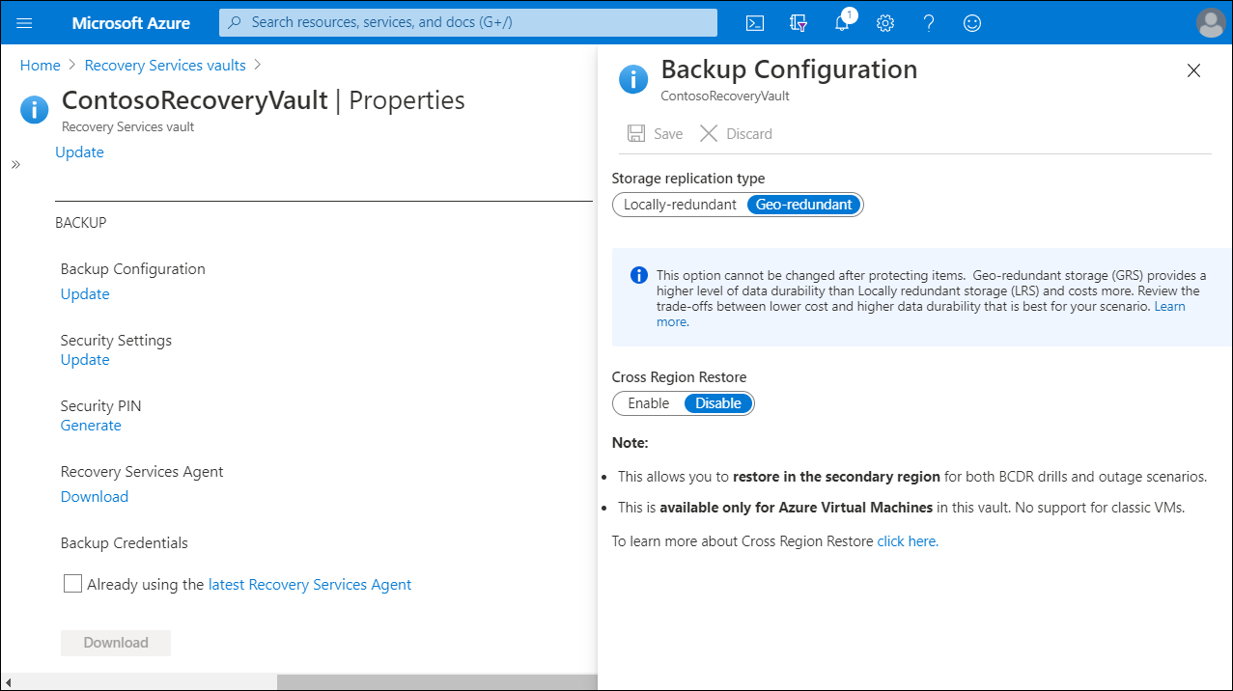Open the latest Recovery Services Agent link
1233x691 pixels.
(x=310, y=585)
